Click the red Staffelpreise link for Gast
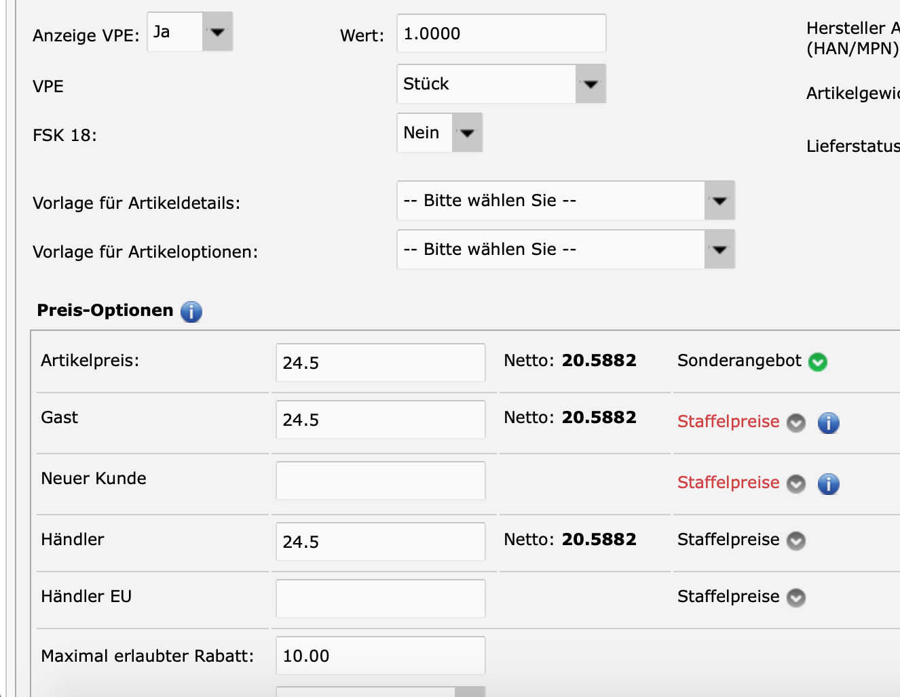 tap(728, 422)
